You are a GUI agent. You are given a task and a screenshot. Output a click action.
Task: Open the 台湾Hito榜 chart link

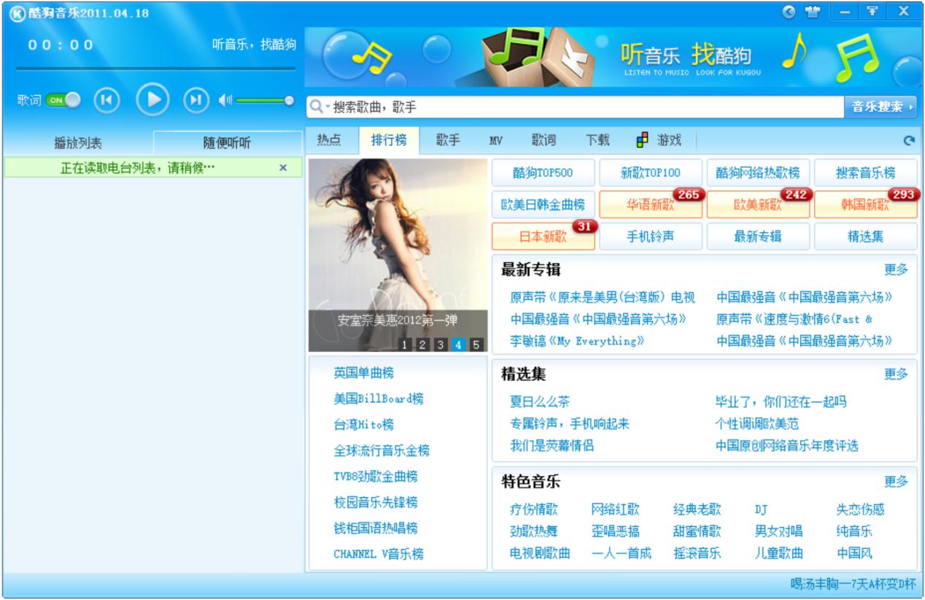point(364,425)
